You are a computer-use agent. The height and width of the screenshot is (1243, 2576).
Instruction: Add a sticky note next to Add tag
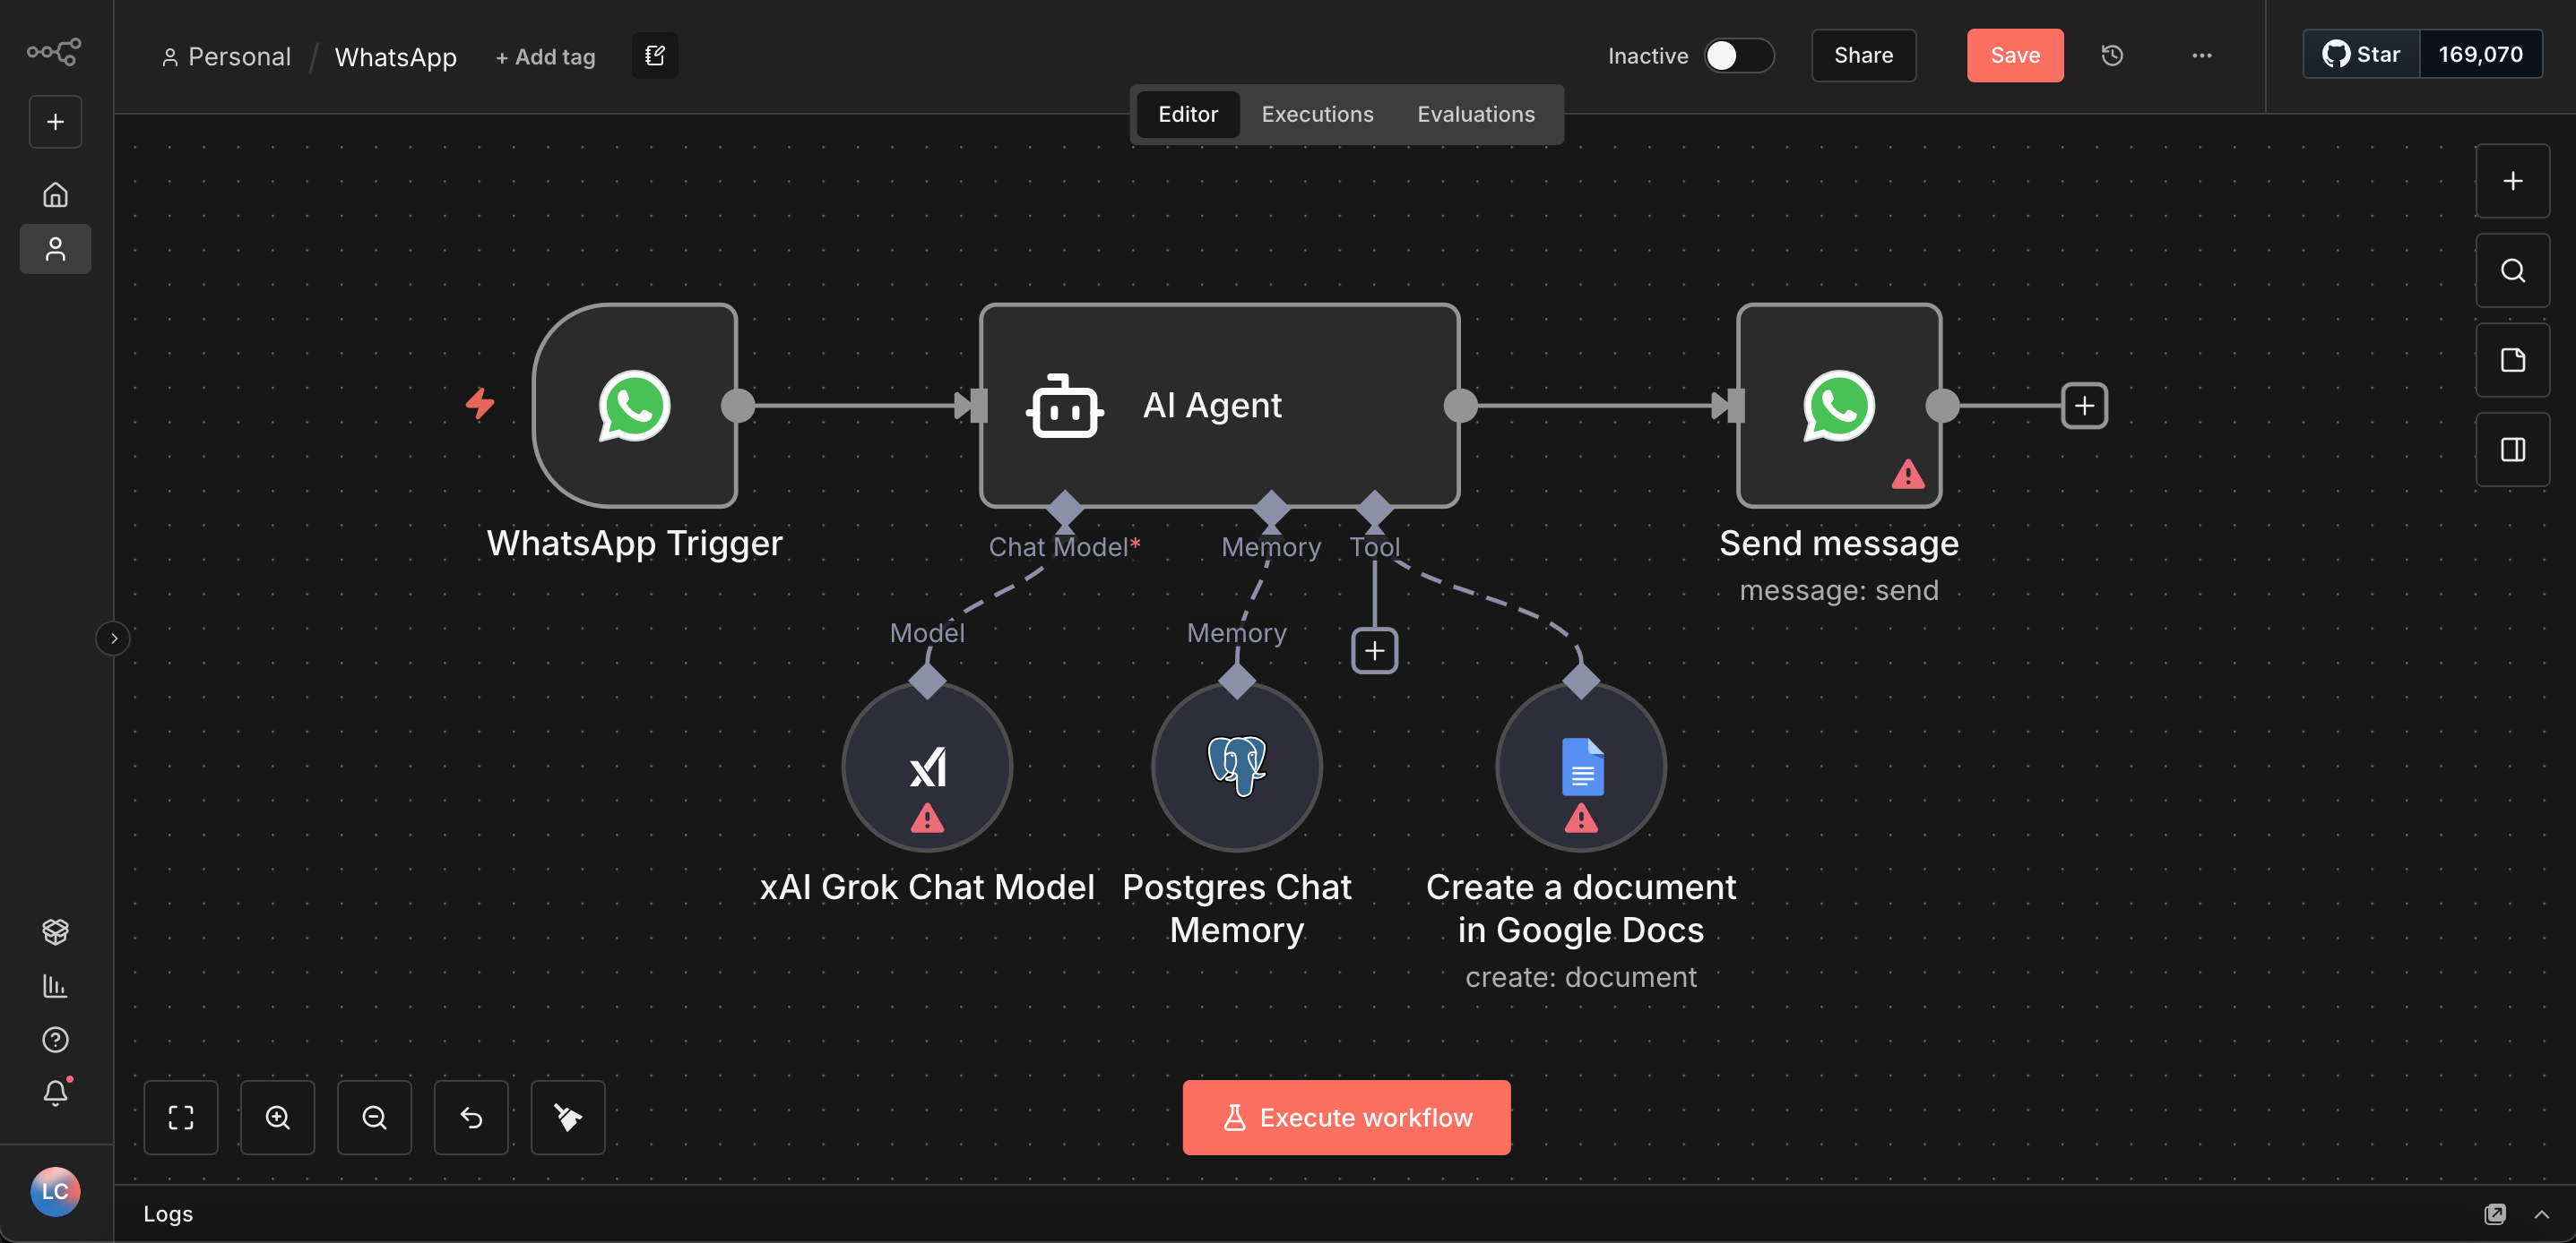pyautogui.click(x=654, y=55)
